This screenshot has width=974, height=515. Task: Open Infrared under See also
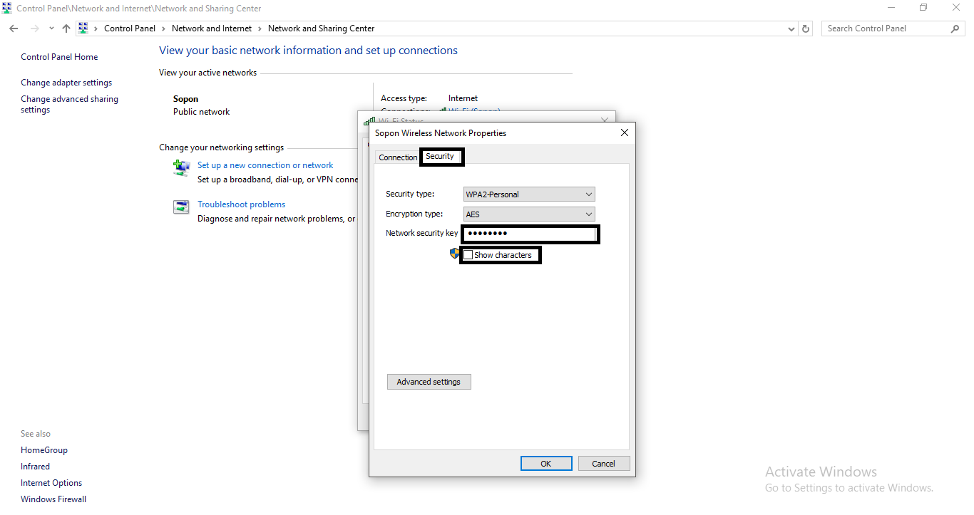35,467
